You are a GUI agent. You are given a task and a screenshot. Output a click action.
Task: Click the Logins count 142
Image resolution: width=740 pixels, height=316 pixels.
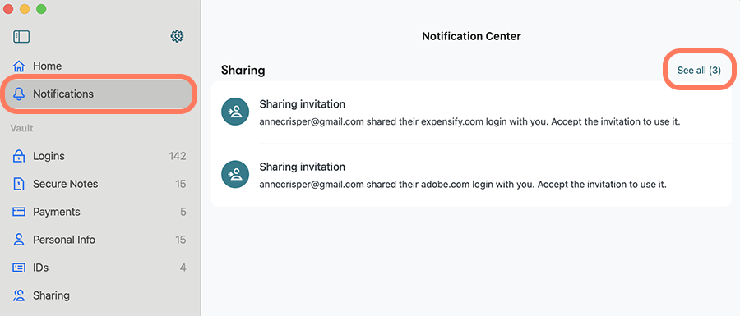coord(178,156)
